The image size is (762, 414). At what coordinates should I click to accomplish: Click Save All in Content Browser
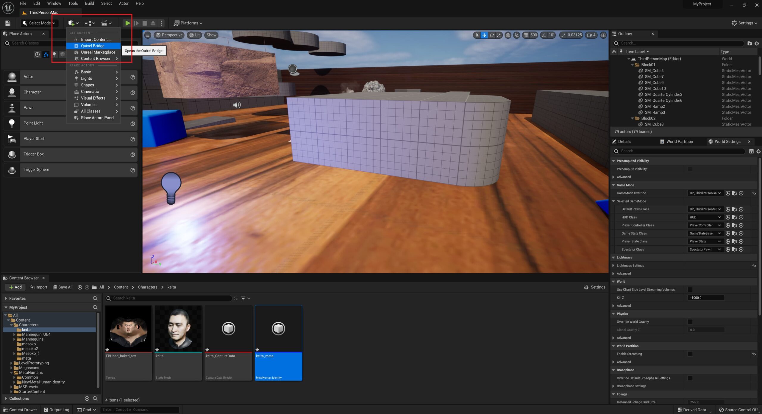(63, 287)
